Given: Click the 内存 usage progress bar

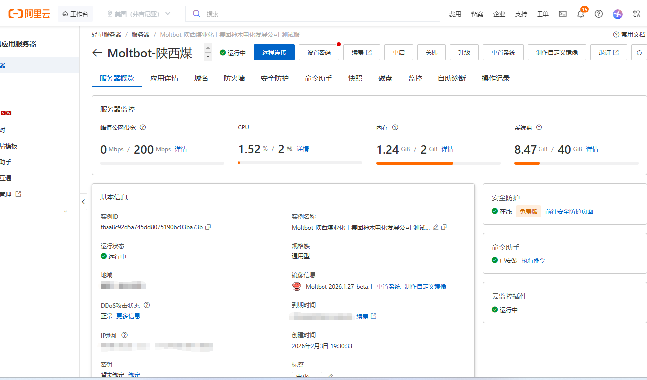Looking at the screenshot, I should click(438, 163).
